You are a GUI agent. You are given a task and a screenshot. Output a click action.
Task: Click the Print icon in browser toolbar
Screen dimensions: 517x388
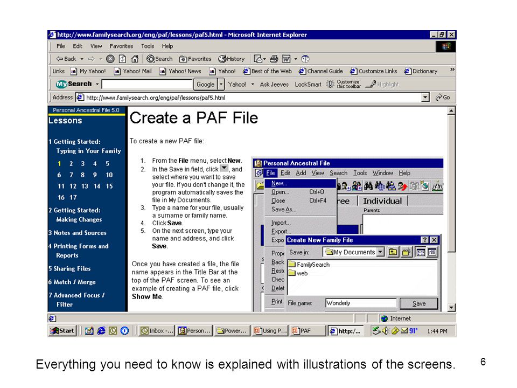(x=274, y=59)
